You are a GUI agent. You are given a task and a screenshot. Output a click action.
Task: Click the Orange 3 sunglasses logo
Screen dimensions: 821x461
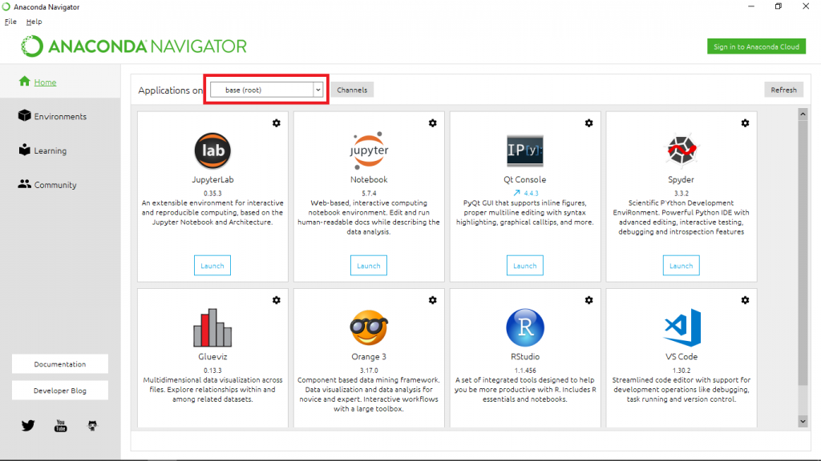click(369, 327)
